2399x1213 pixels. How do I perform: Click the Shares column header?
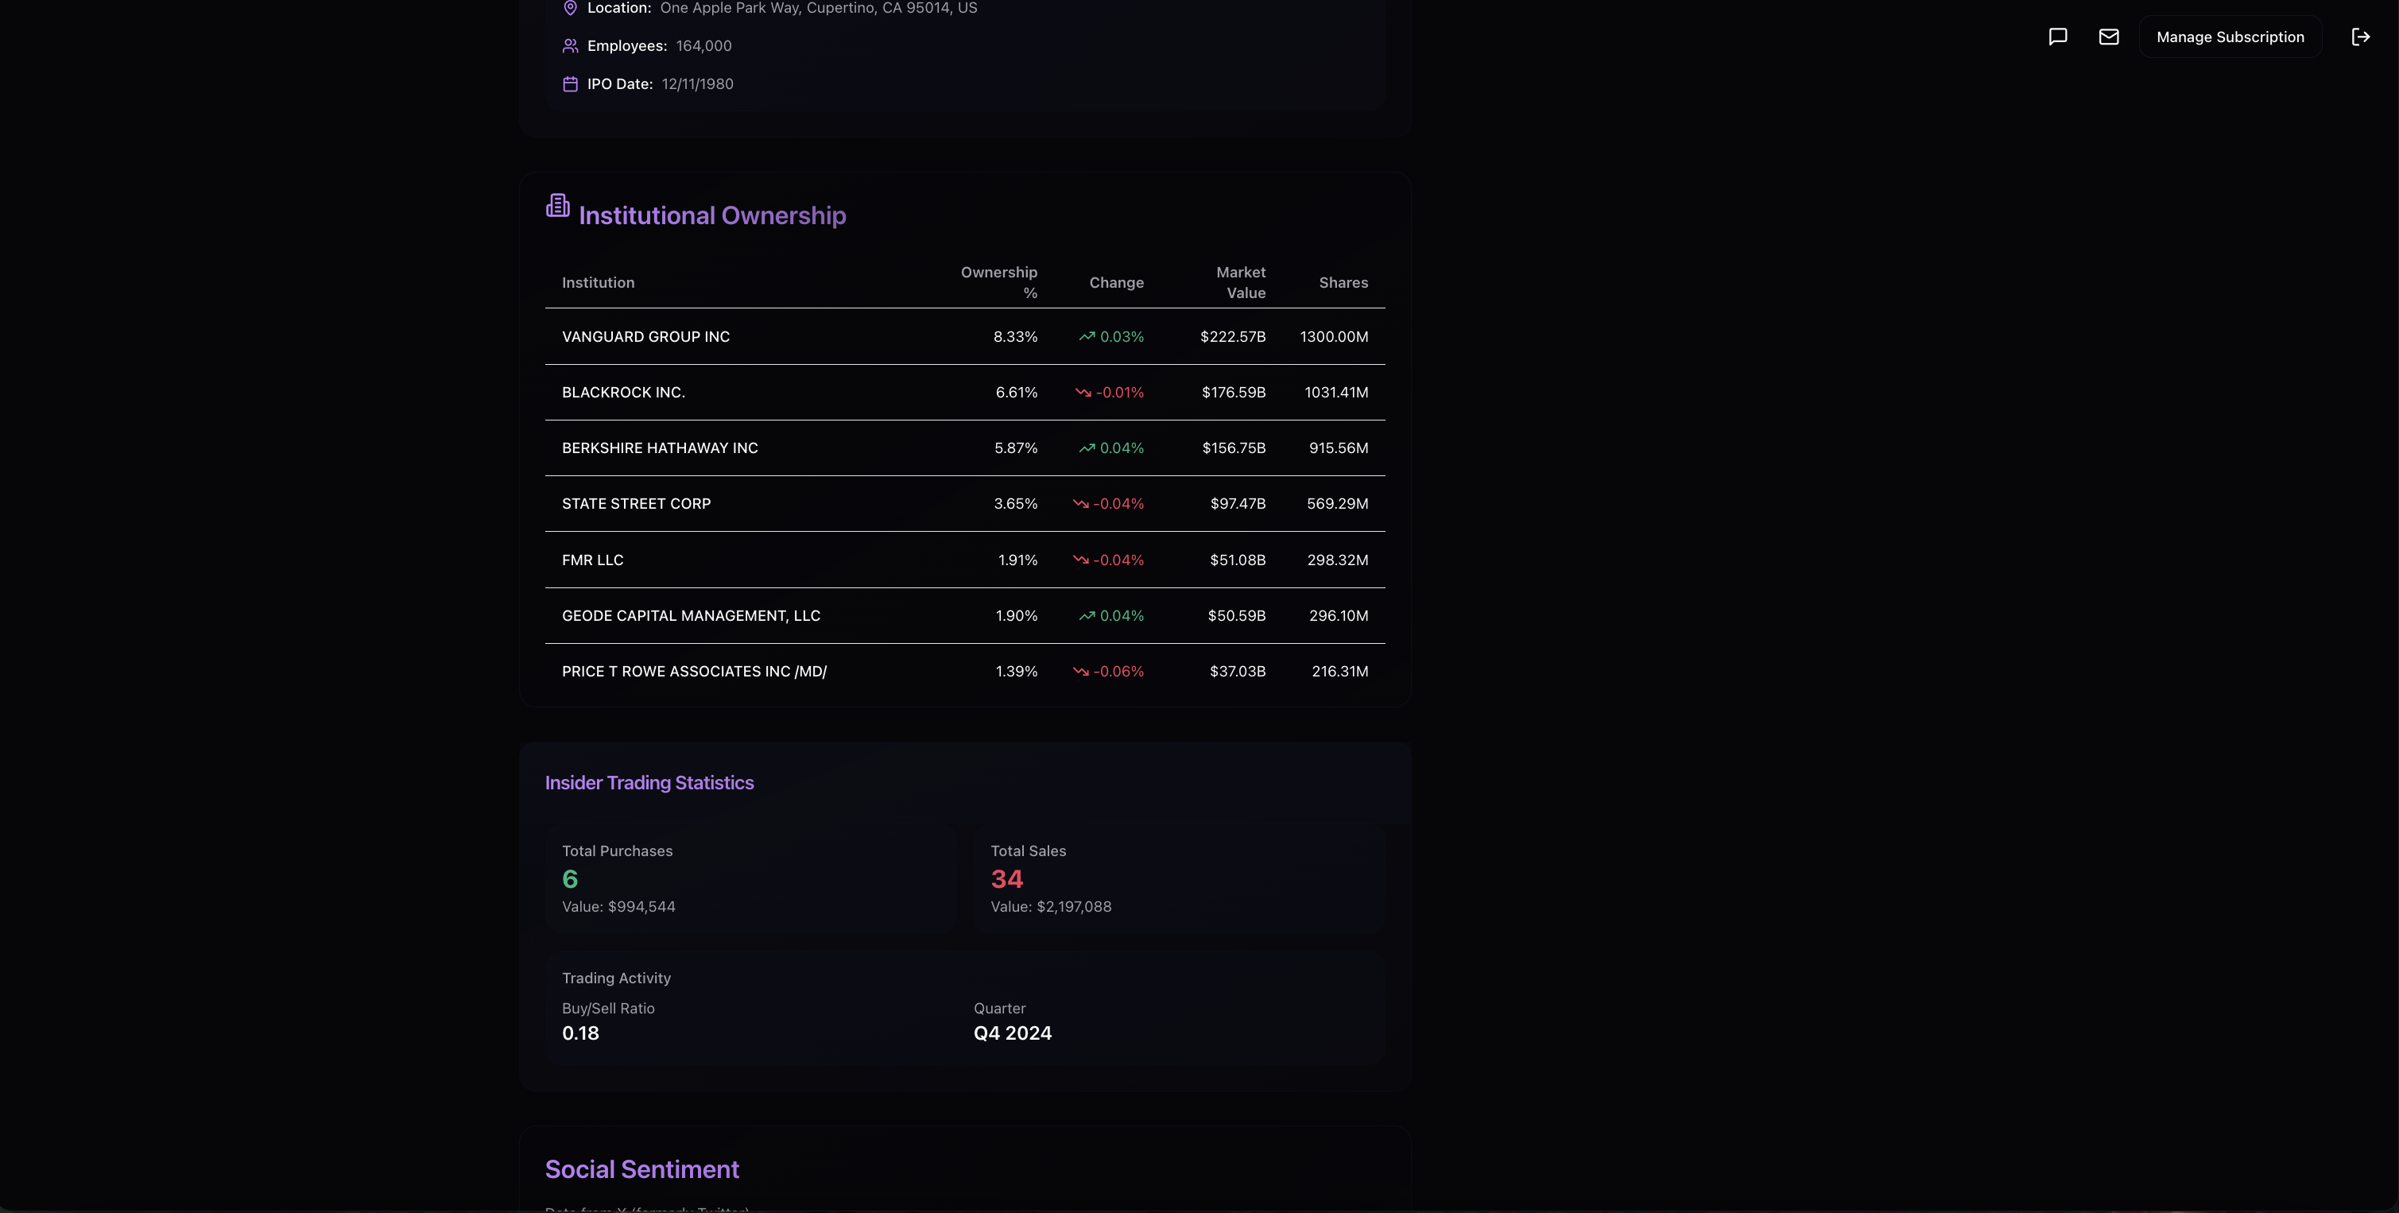click(x=1343, y=282)
